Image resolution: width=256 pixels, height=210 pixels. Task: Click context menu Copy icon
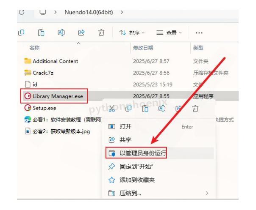click(x=128, y=109)
